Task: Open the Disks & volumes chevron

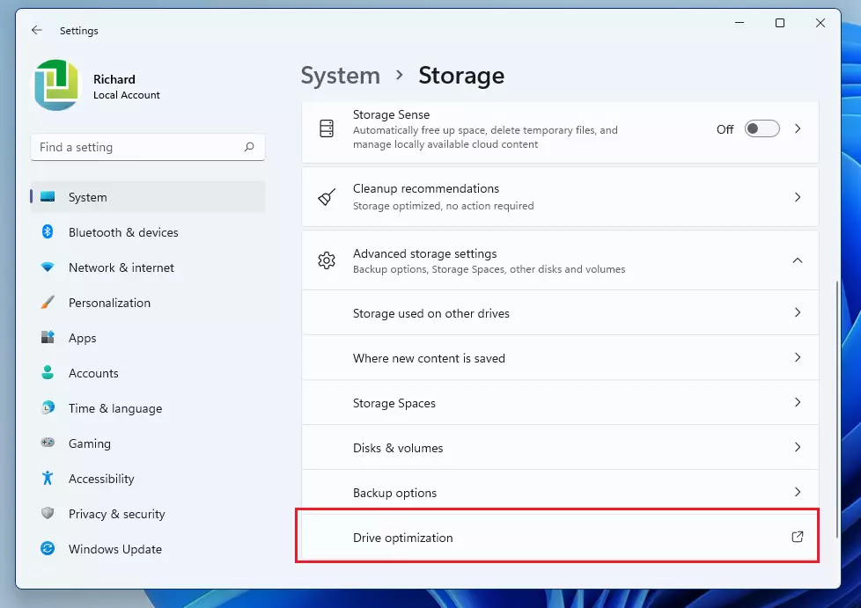Action: coord(798,447)
